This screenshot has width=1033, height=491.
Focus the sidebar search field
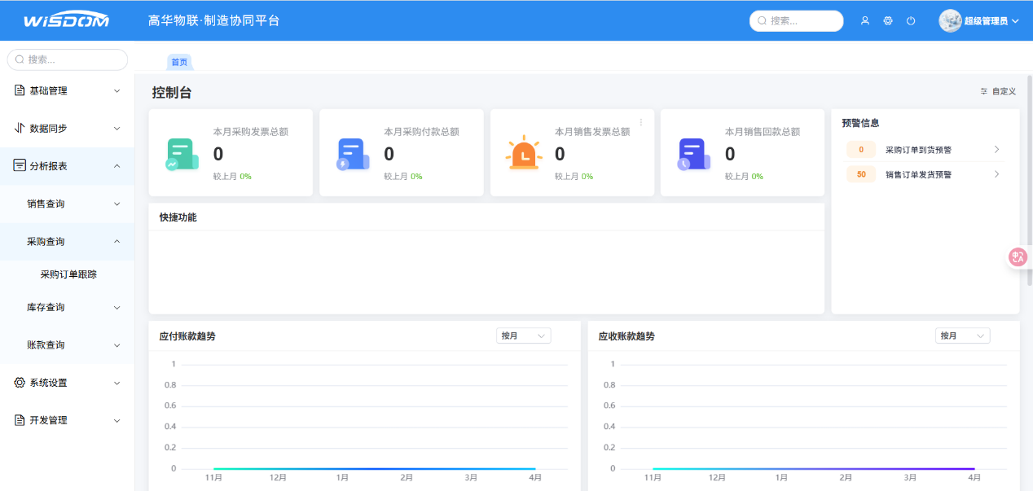pyautogui.click(x=68, y=59)
